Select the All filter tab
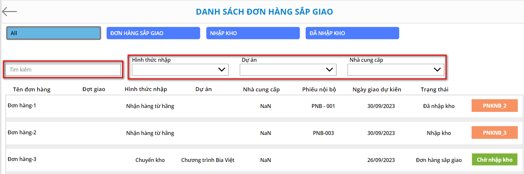Viewport: 524px width, 174px height. click(x=54, y=33)
